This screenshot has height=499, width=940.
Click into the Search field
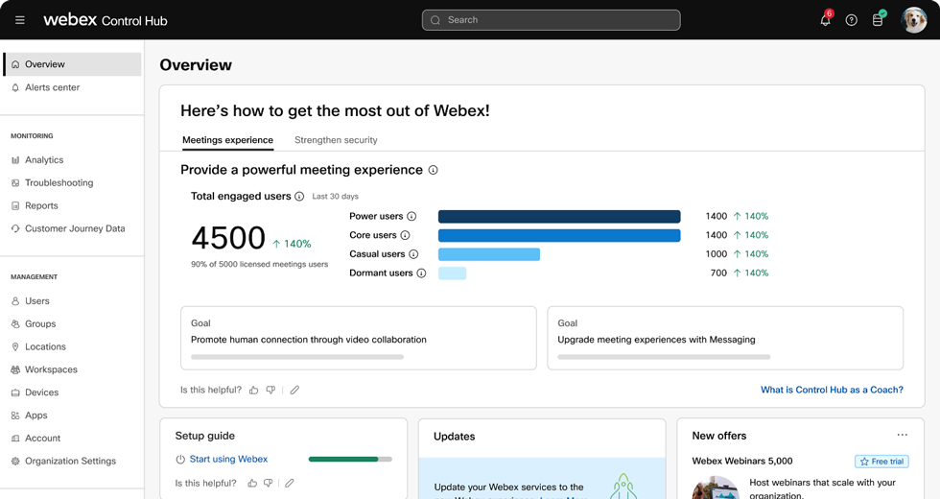coord(551,20)
